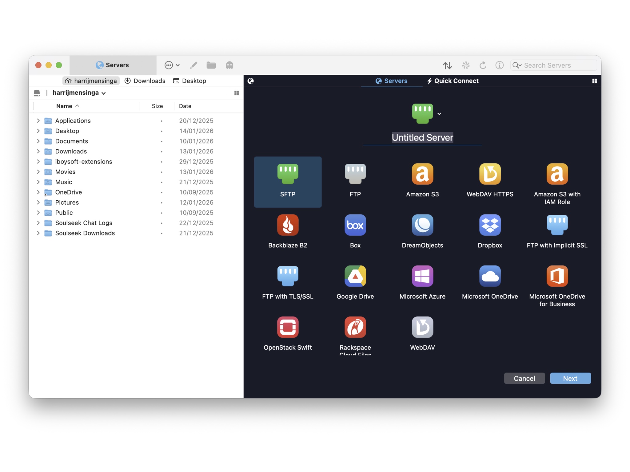Select Microsoft OneDrive icon
The height and width of the screenshot is (472, 630).
(490, 276)
